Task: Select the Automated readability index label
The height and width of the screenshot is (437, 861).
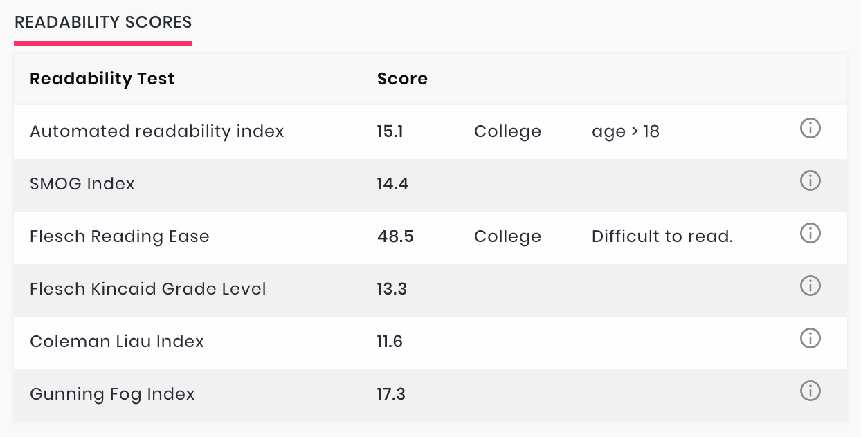Action: (x=156, y=131)
